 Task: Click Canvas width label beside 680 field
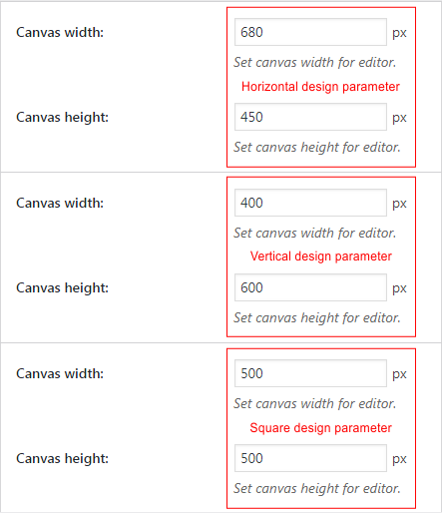tap(60, 32)
